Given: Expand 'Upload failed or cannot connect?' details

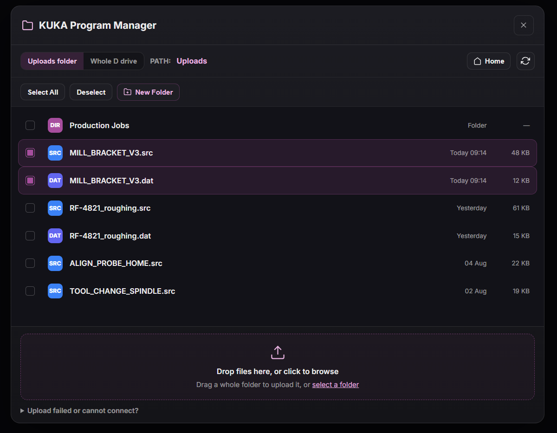Looking at the screenshot, I should [79, 411].
